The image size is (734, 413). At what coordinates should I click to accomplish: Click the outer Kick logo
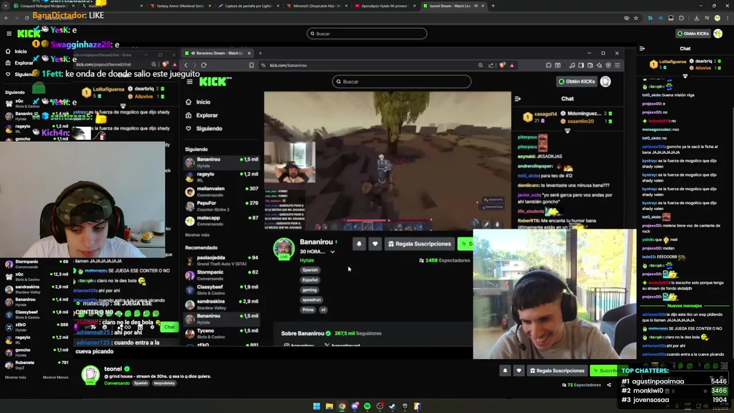point(29,33)
